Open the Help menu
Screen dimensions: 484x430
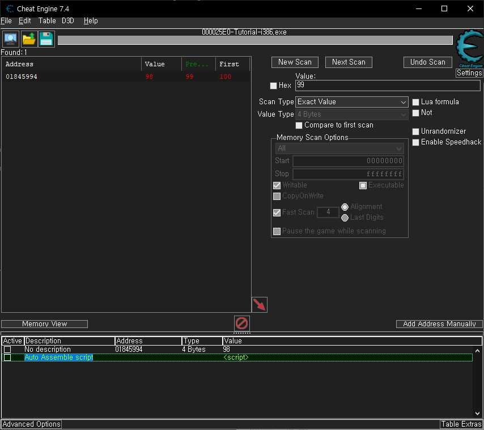(x=91, y=20)
